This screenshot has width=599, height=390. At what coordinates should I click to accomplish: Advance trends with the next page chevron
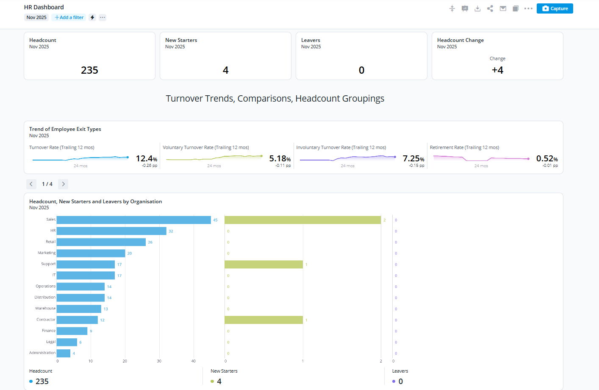point(63,184)
